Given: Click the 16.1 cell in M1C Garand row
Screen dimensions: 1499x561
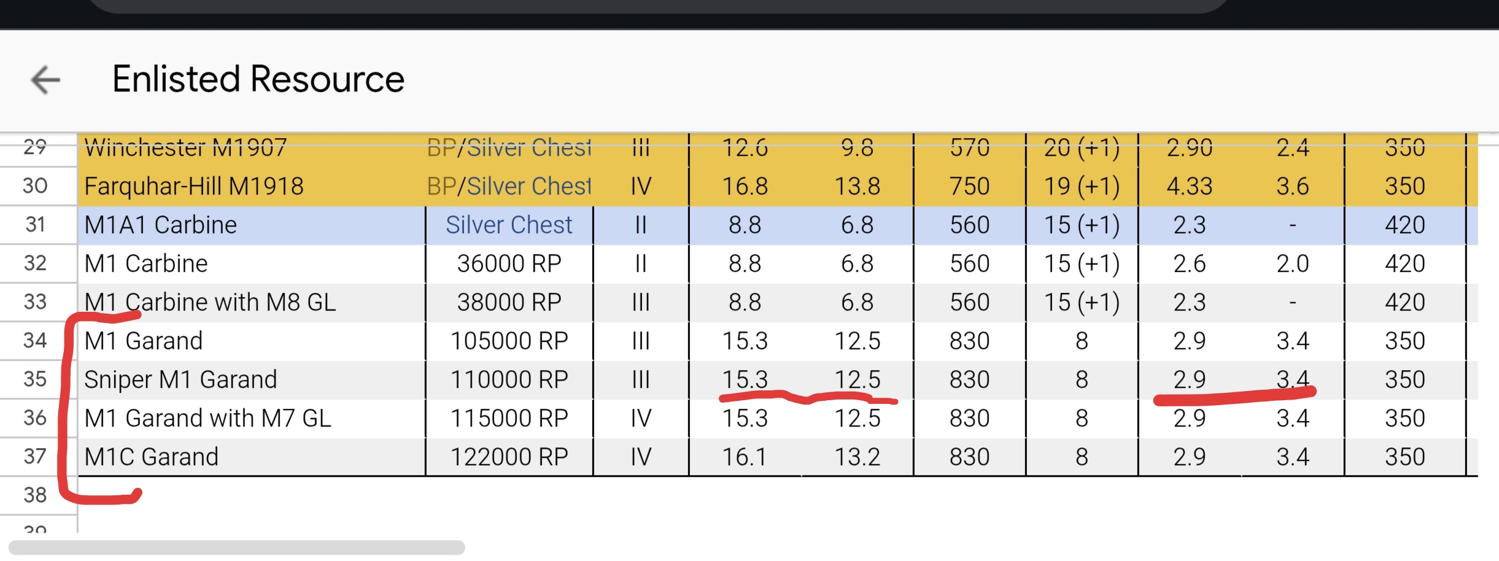Looking at the screenshot, I should point(745,457).
